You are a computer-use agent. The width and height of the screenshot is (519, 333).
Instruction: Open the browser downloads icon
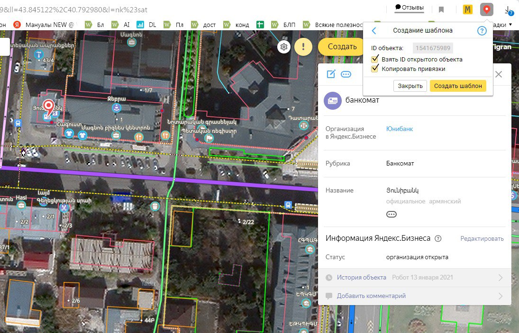(x=509, y=10)
